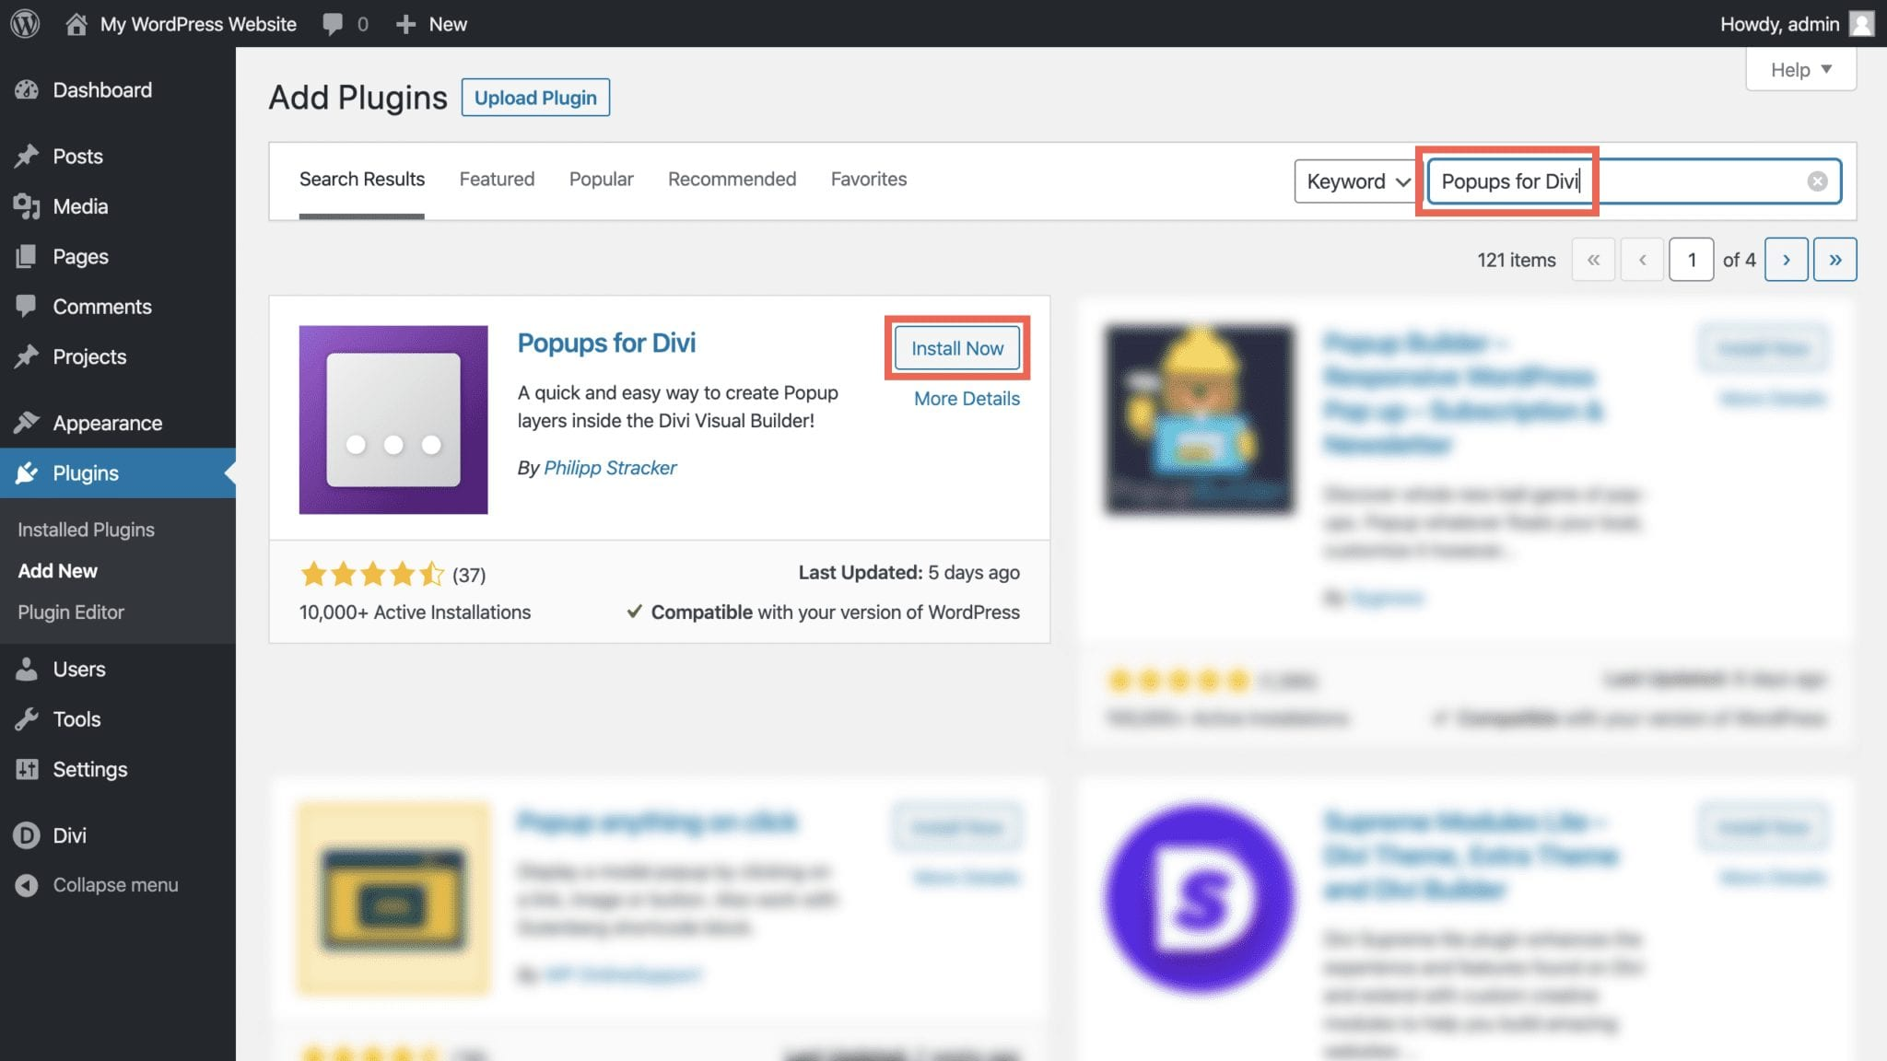Image resolution: width=1887 pixels, height=1061 pixels.
Task: Click the Popups for Divi plugin thumbnail
Action: click(393, 419)
